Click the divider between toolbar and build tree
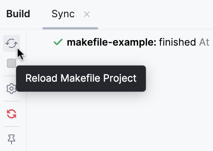 pos(26,90)
